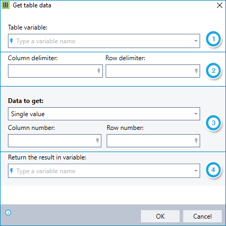Image resolution: width=226 pixels, height=226 pixels.
Task: Click the Column delimiter input box
Action: coord(55,71)
